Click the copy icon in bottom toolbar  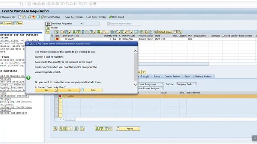coord(82,129)
